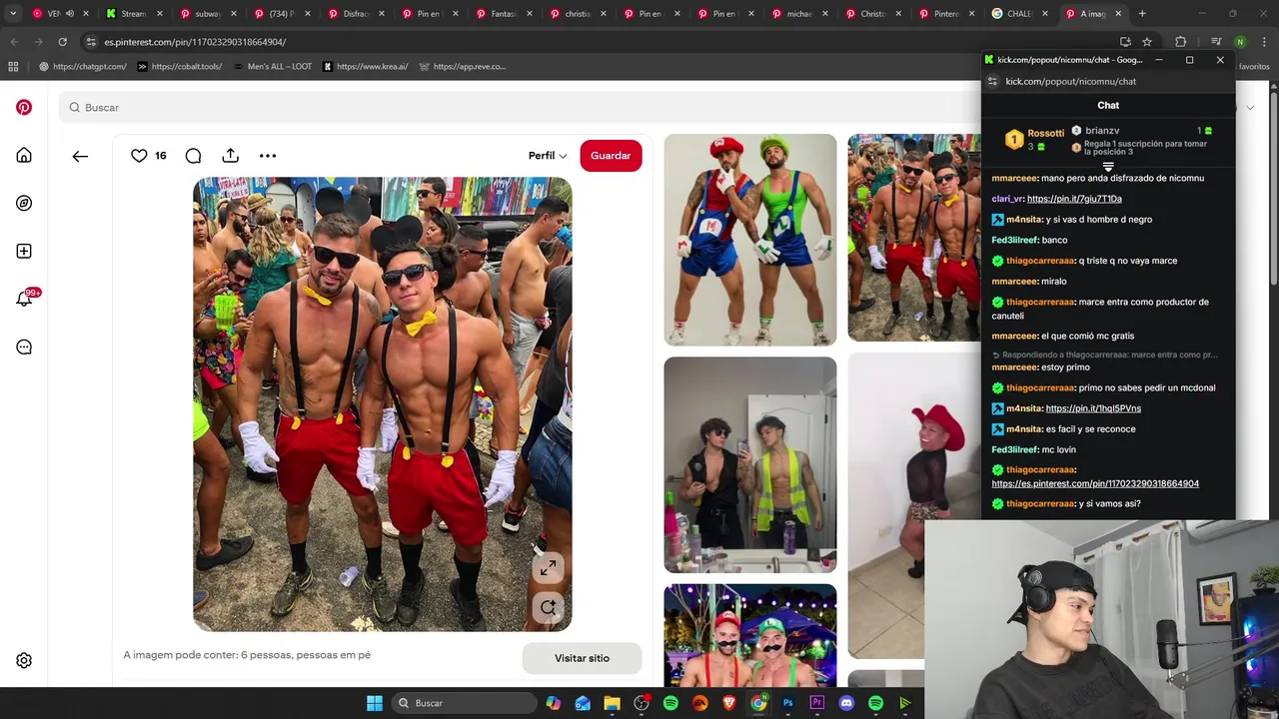The image size is (1279, 719).
Task: Open Brave browser from the taskbar
Action: 729,703
